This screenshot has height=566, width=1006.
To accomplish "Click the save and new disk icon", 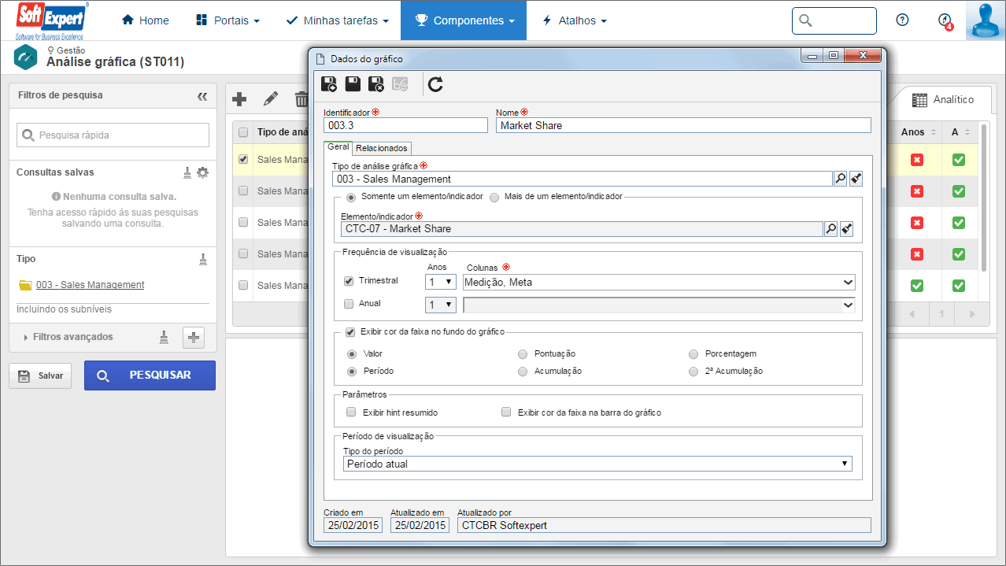I will pos(331,84).
